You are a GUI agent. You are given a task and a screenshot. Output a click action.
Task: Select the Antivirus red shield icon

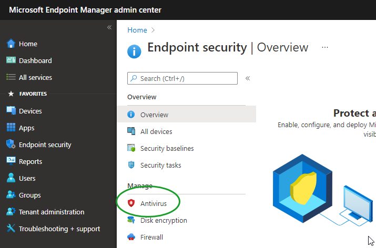pyautogui.click(x=131, y=203)
